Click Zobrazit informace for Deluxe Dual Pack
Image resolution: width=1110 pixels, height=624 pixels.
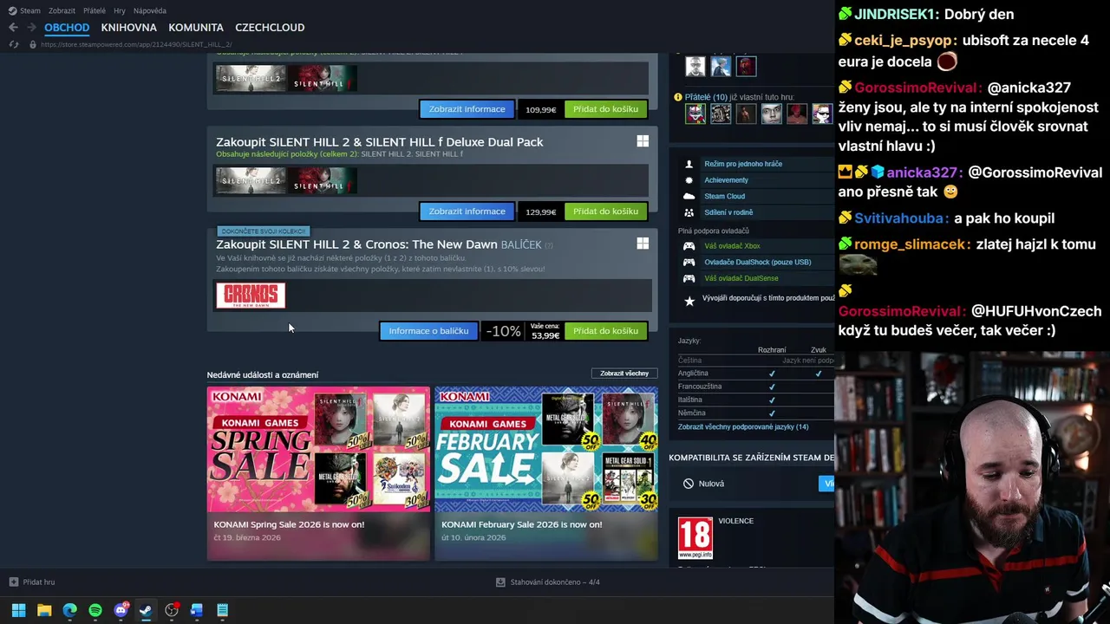point(467,211)
